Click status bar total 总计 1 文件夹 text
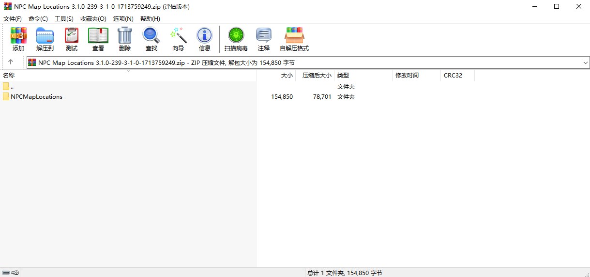 345,273
